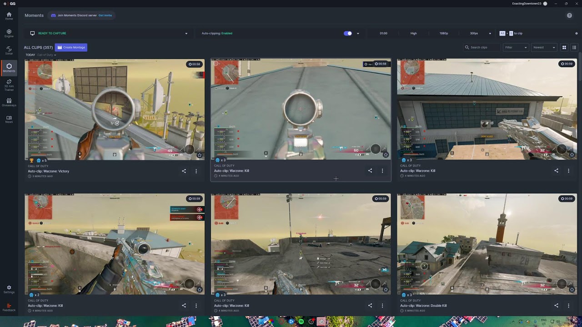Open the Filter dropdown

coord(516,47)
